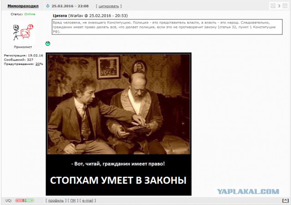Click the blue anchor post permalink icon
291x205 pixels.
point(48,6)
